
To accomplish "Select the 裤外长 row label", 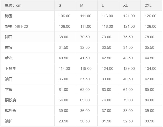I will 10,111.
